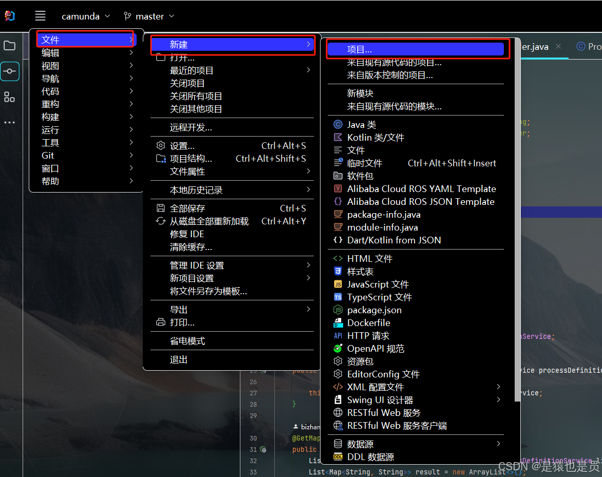
Task: Choose 关闭项目 in File menu
Action: click(x=232, y=83)
